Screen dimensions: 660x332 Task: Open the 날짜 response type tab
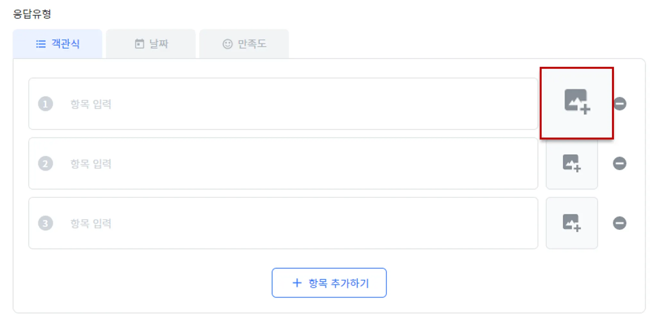[x=151, y=44]
